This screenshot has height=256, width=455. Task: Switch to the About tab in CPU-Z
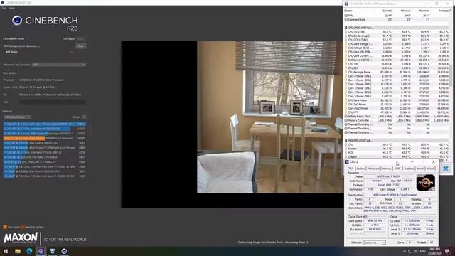[x=429, y=169]
